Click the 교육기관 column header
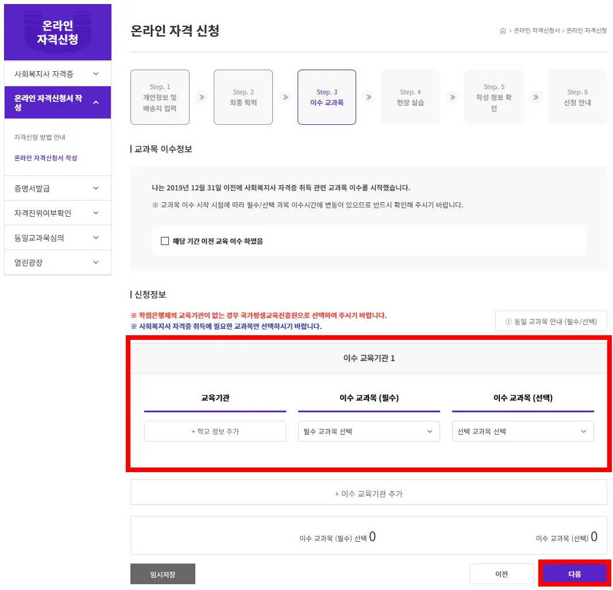 (x=215, y=398)
